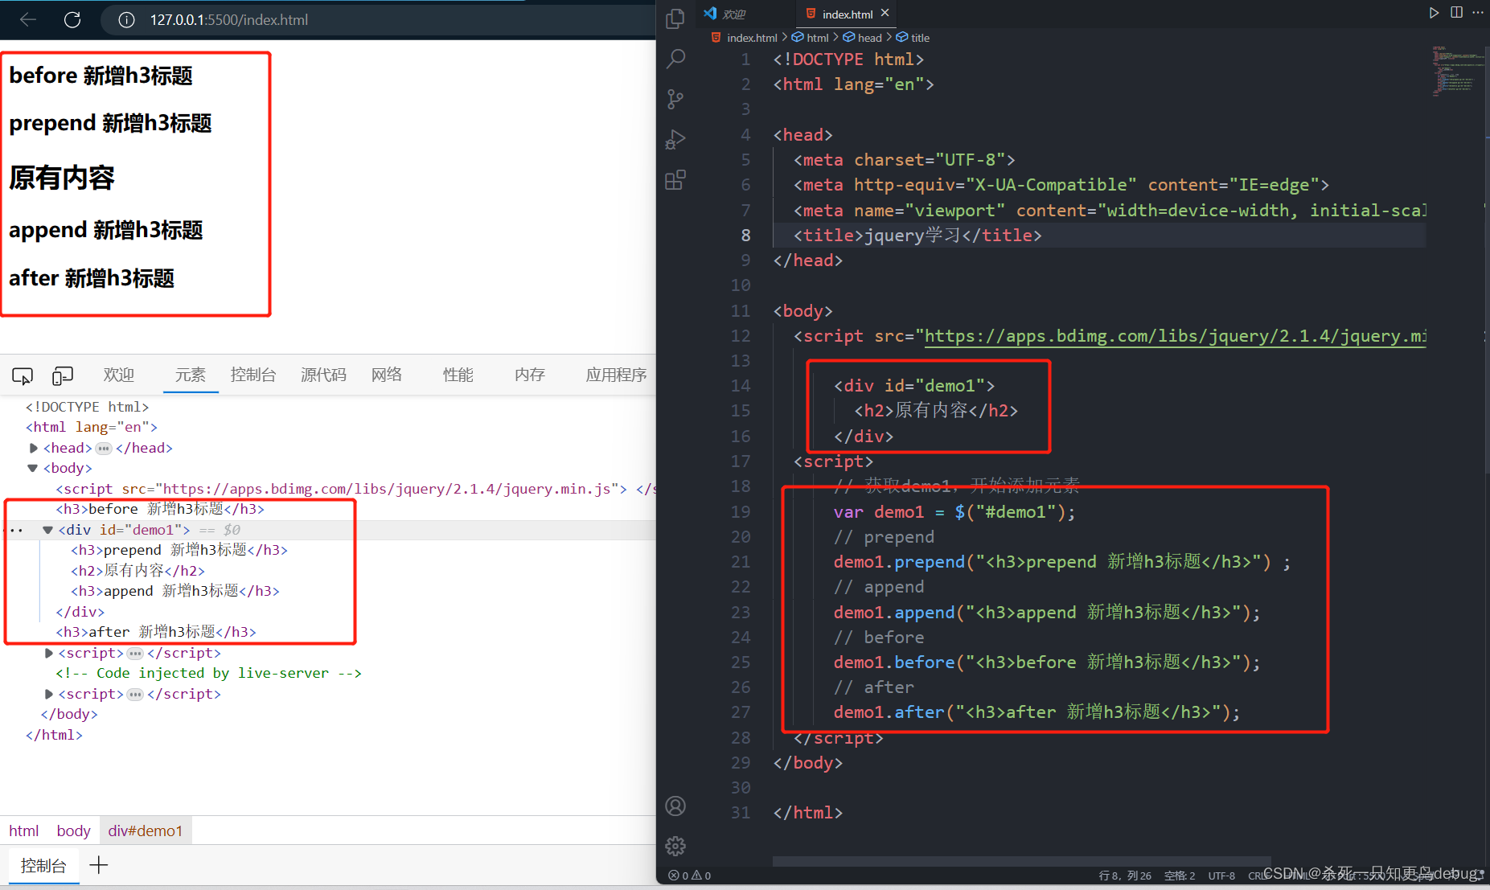Toggle the element inspection picker in DevTools

[x=22, y=375]
